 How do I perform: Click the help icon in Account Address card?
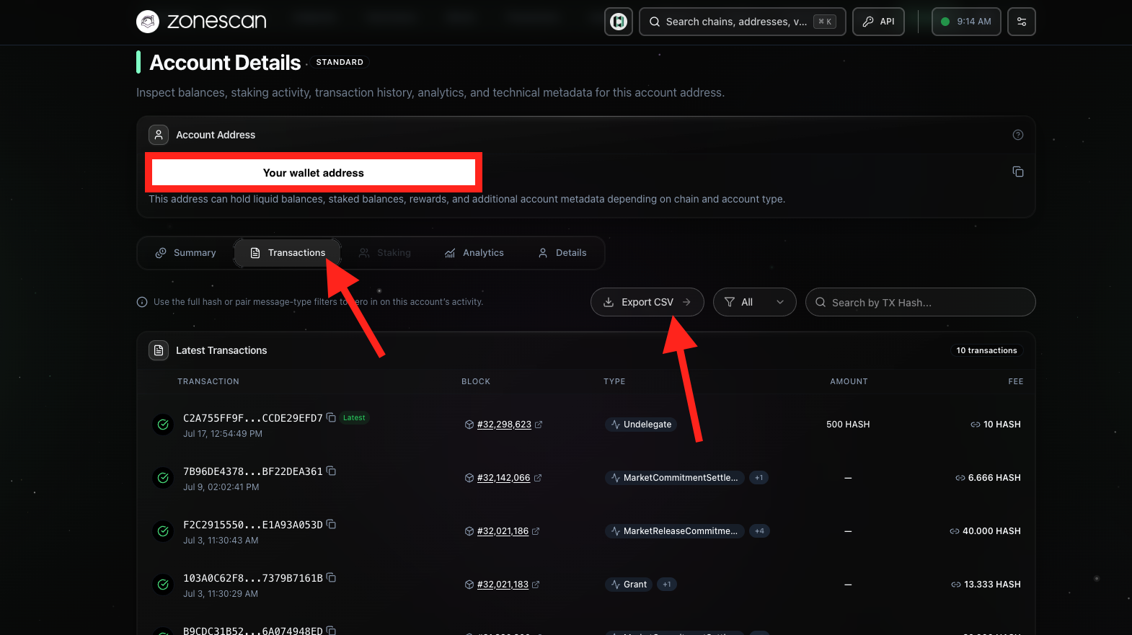click(1018, 135)
